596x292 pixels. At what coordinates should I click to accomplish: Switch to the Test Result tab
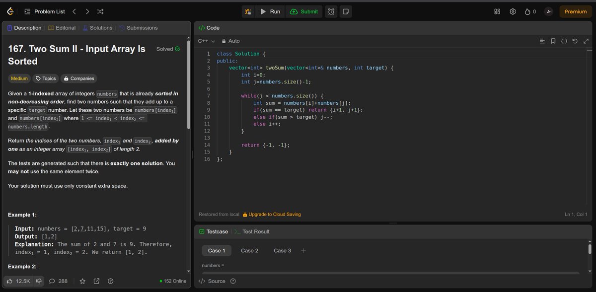[252, 231]
